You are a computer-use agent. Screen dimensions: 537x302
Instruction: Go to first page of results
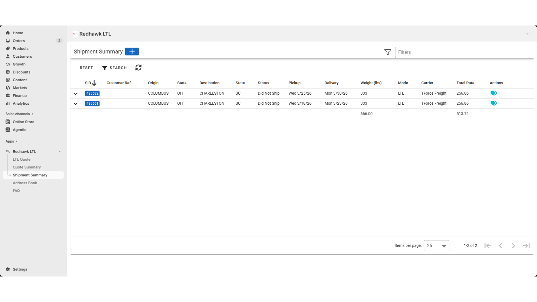(488, 246)
